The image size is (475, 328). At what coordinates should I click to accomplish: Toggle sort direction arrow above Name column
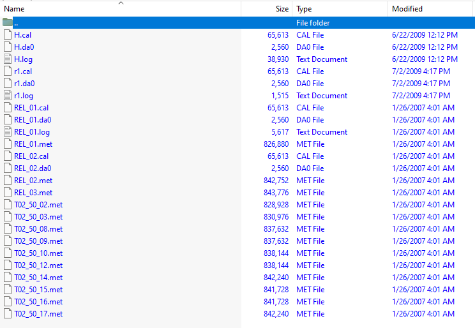pos(121,3)
